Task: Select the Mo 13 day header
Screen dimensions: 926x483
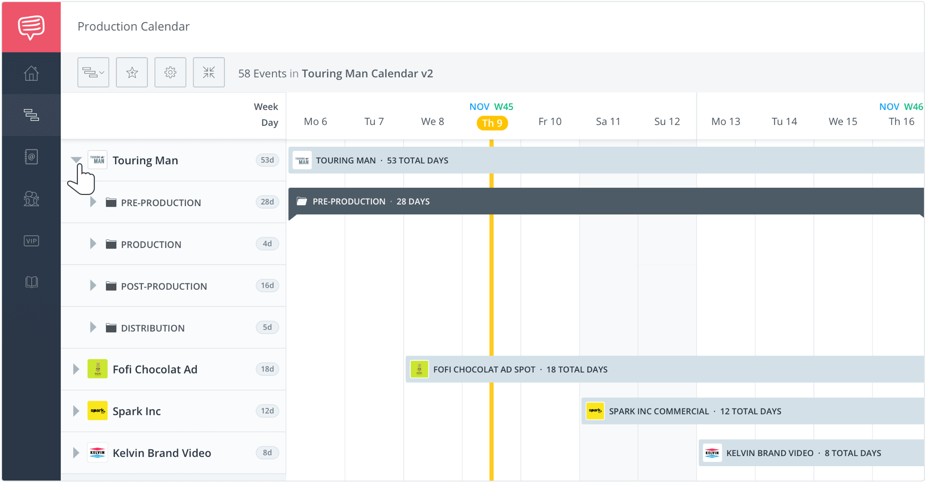Action: [x=726, y=122]
